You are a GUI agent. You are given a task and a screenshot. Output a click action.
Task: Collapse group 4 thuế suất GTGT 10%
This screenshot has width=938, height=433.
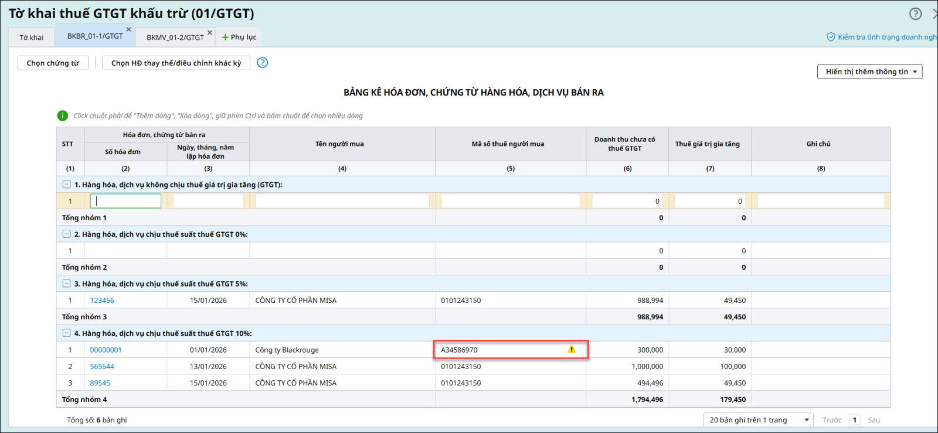click(x=67, y=333)
